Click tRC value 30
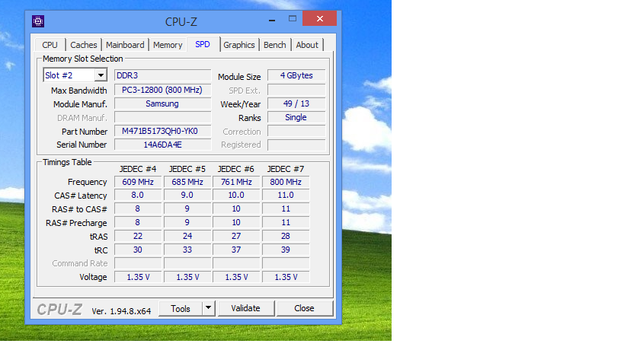Screen dimensions: 624x350 pyautogui.click(x=138, y=250)
